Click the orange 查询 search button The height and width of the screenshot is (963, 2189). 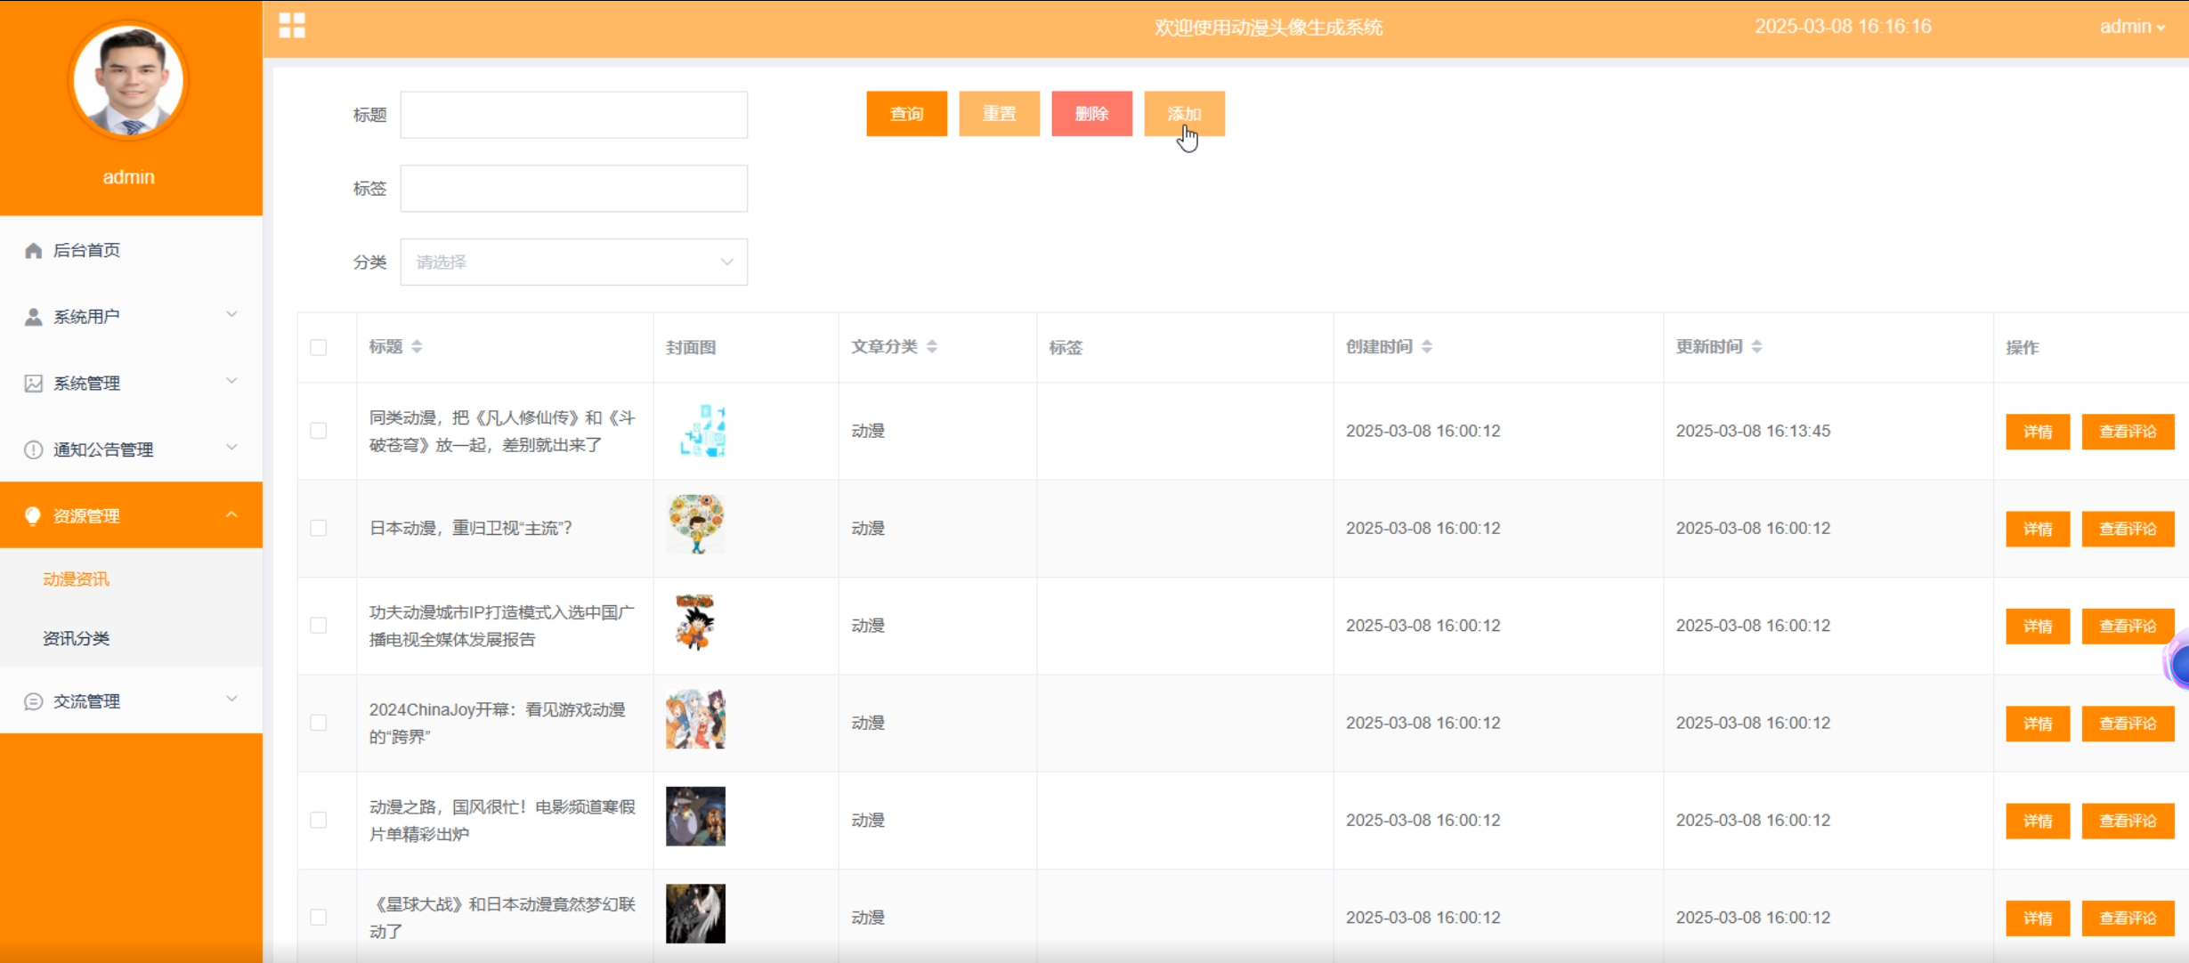point(906,114)
